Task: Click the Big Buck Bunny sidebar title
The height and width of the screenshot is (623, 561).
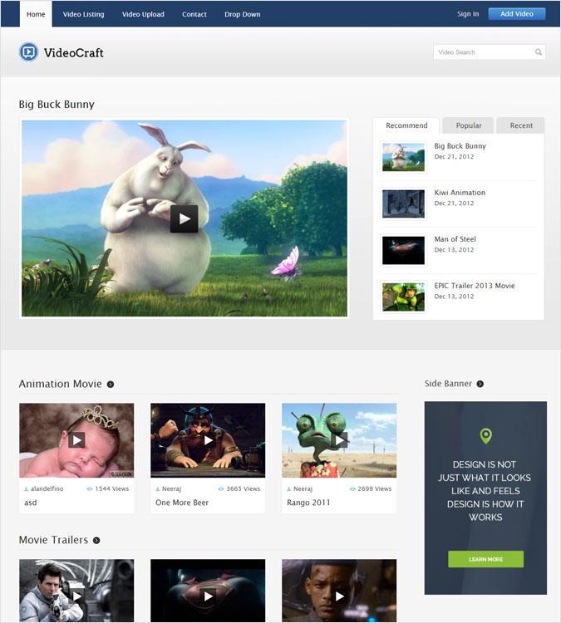Action: (x=460, y=146)
